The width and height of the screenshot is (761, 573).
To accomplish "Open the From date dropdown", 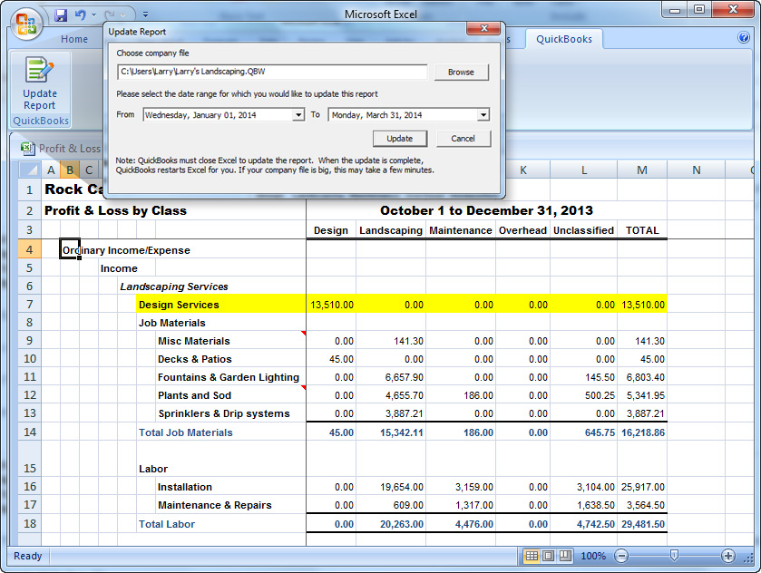I will 298,115.
